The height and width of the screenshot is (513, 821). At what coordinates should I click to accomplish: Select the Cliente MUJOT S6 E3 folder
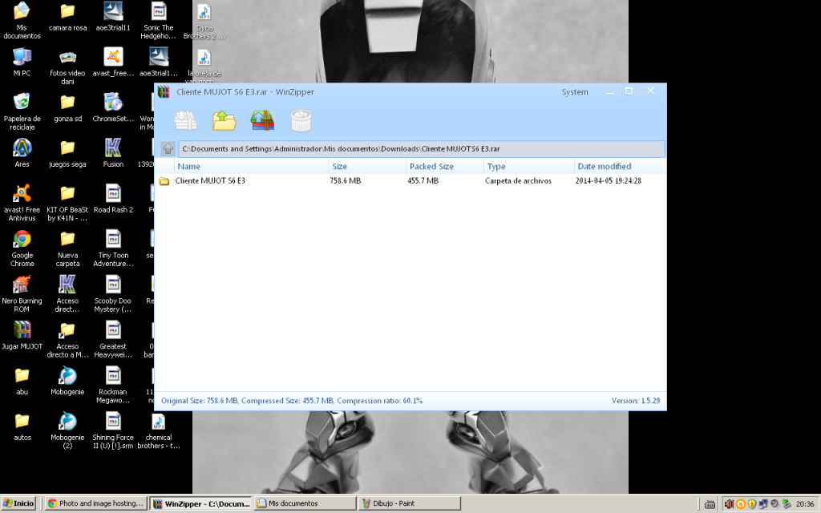pyautogui.click(x=210, y=181)
